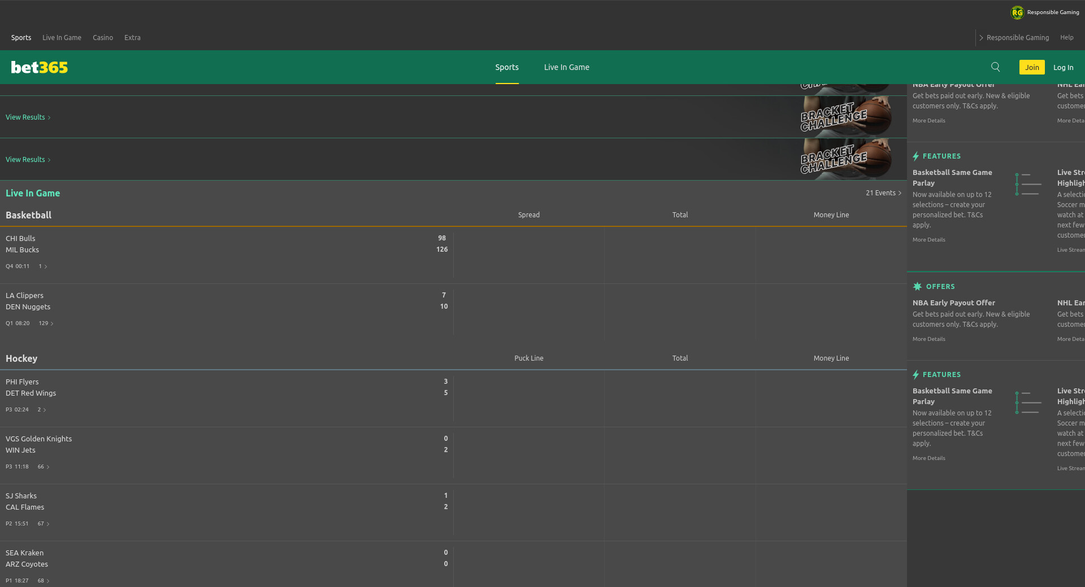Image resolution: width=1085 pixels, height=587 pixels.
Task: Open the Help link
Action: (1066, 38)
